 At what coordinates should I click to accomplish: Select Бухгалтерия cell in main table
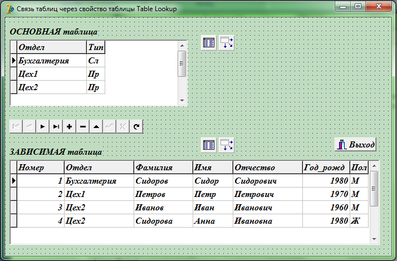tap(52, 61)
